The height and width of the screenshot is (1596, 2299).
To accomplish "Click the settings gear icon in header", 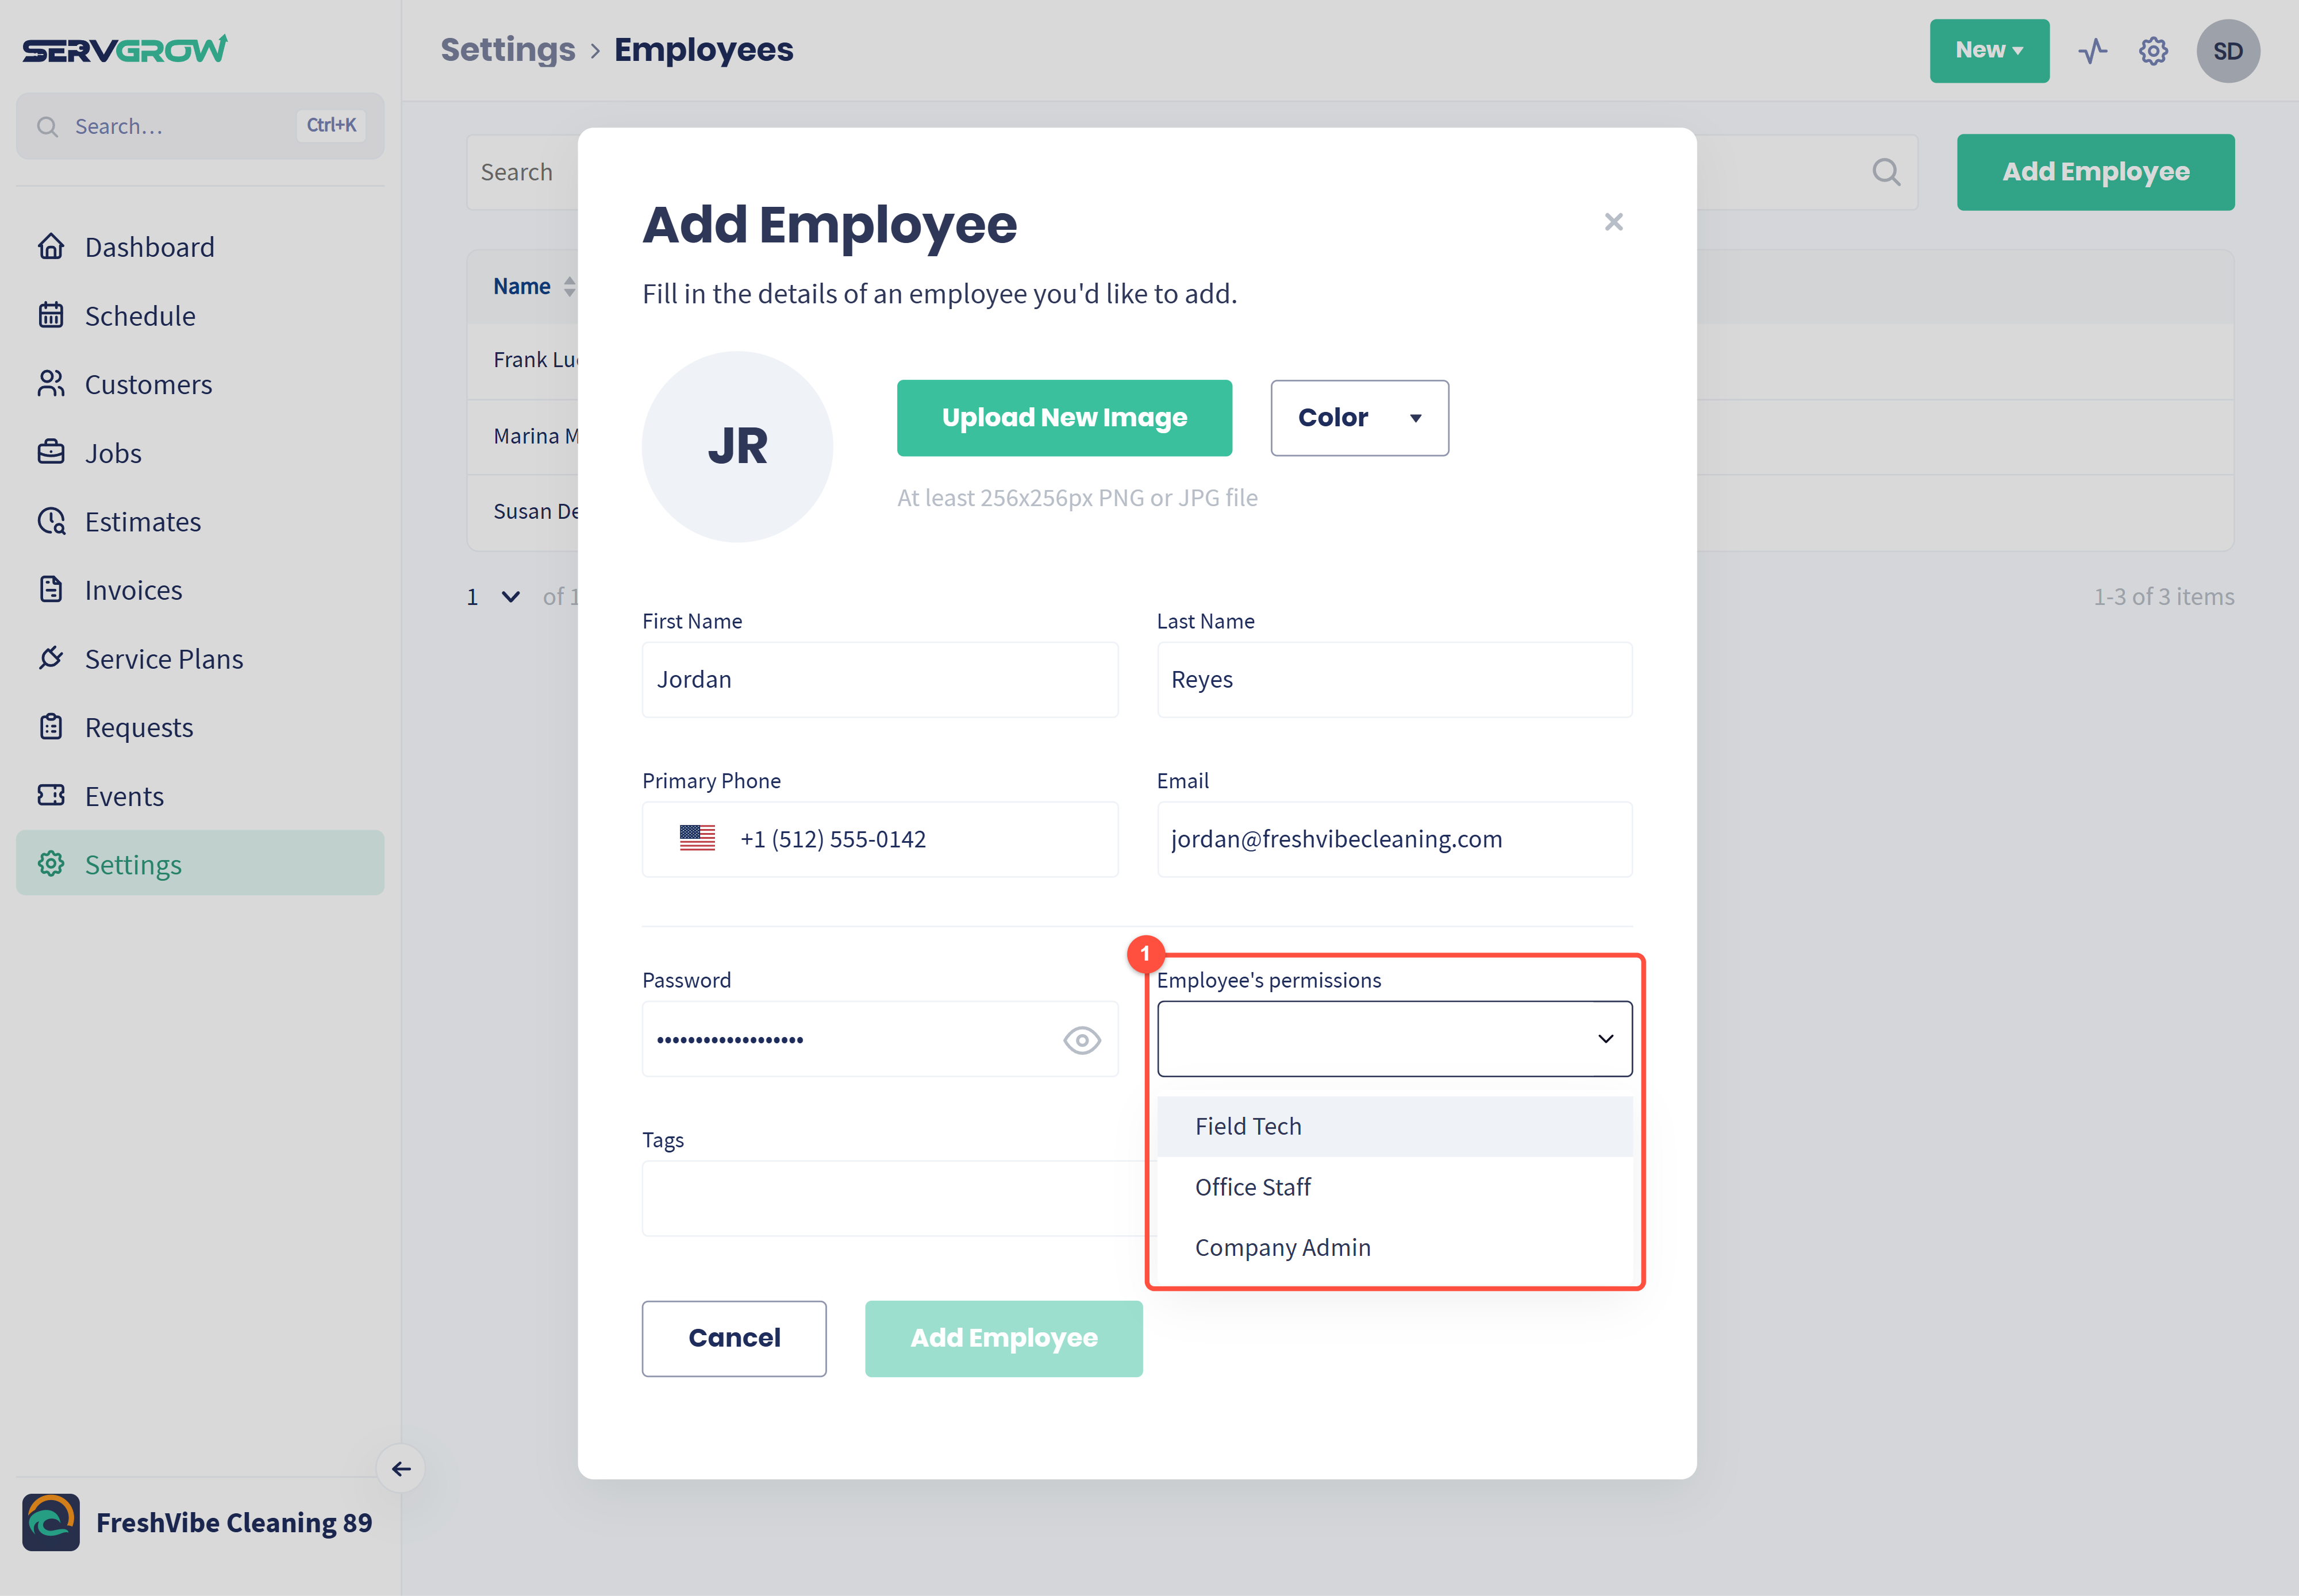I will point(2153,51).
